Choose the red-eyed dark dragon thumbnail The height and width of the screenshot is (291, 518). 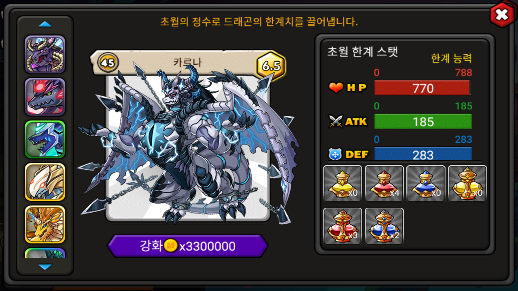point(45,97)
